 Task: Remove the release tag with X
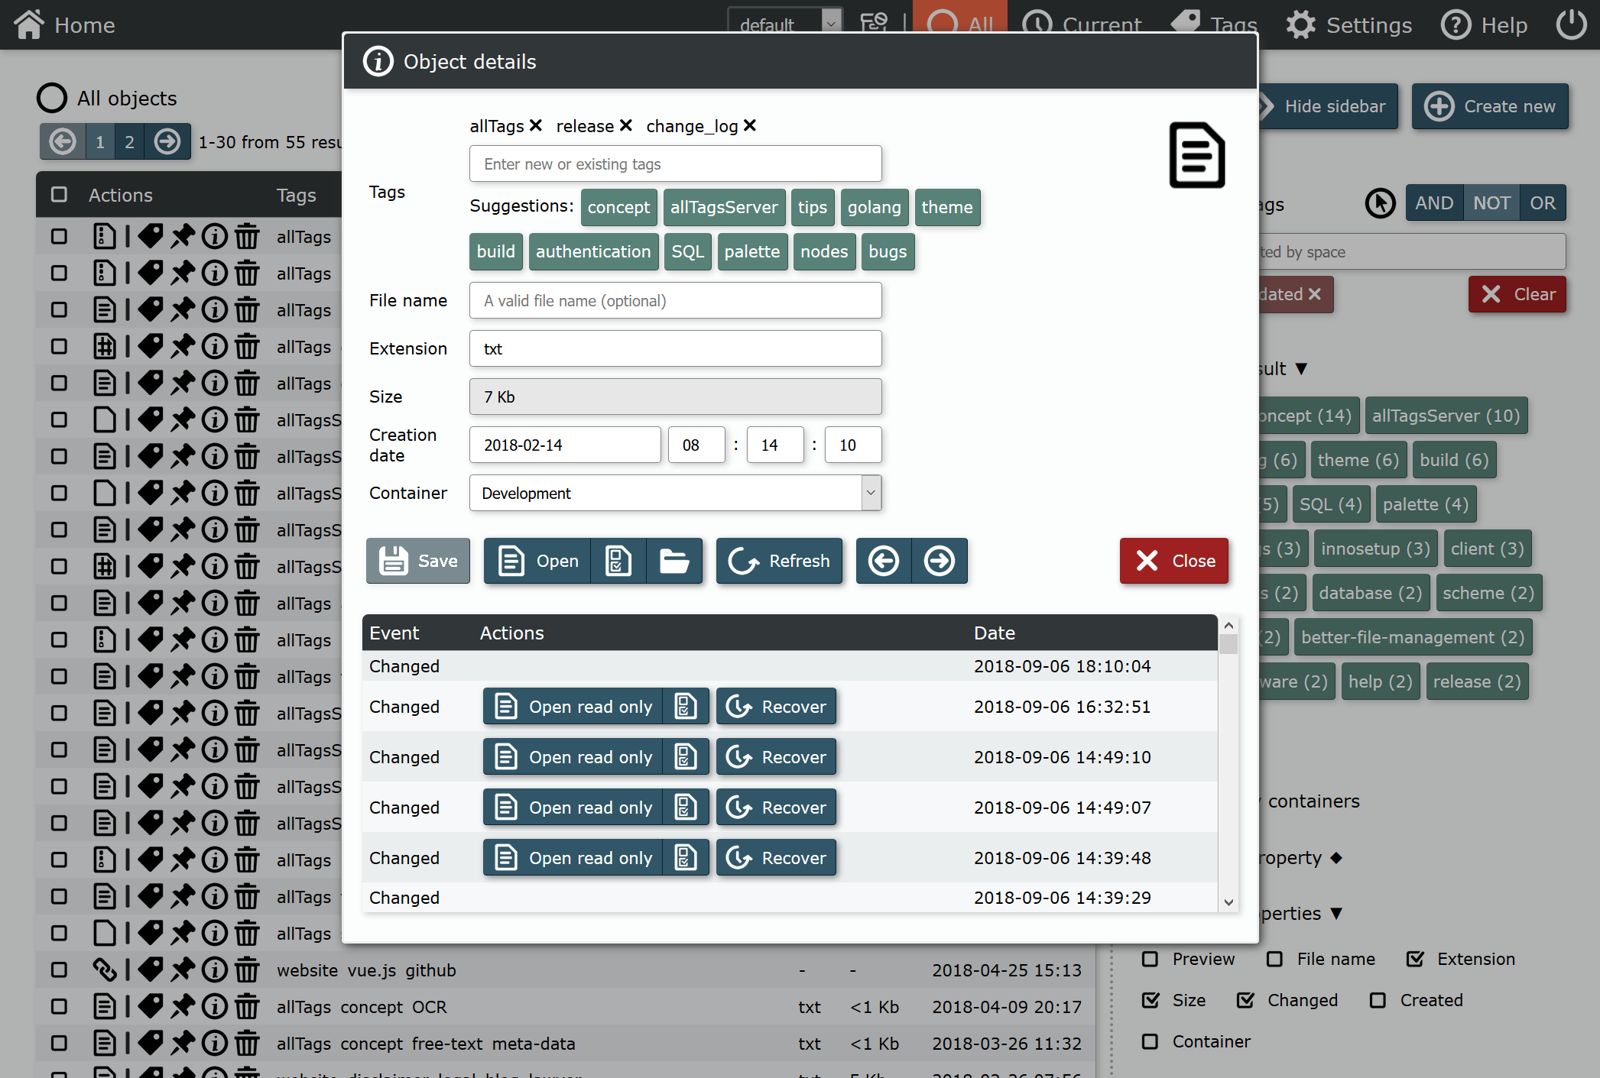[x=626, y=125]
